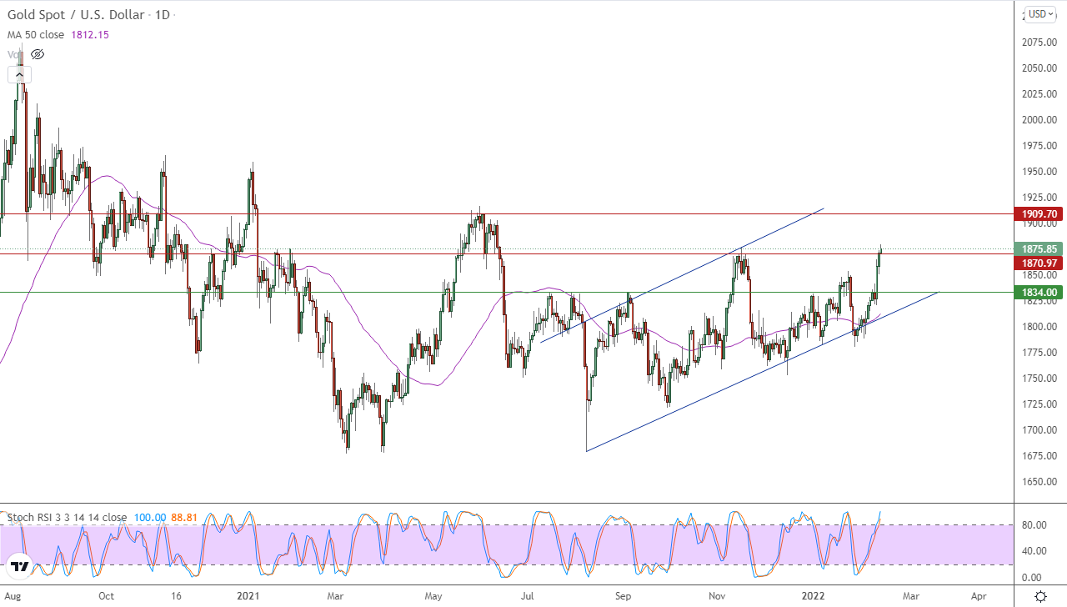Collapse the indicator legend with the chevron

click(18, 75)
